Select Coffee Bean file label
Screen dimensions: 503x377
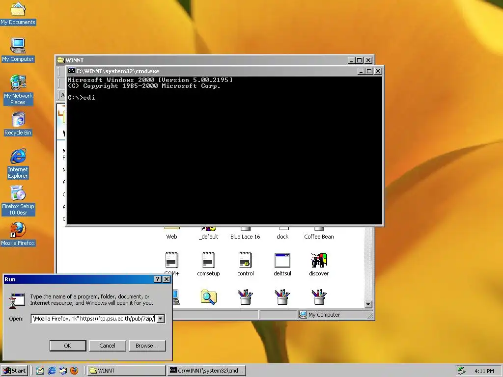point(319,237)
